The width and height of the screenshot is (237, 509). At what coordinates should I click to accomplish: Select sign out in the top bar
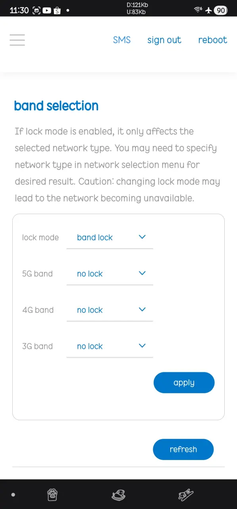pyautogui.click(x=164, y=40)
